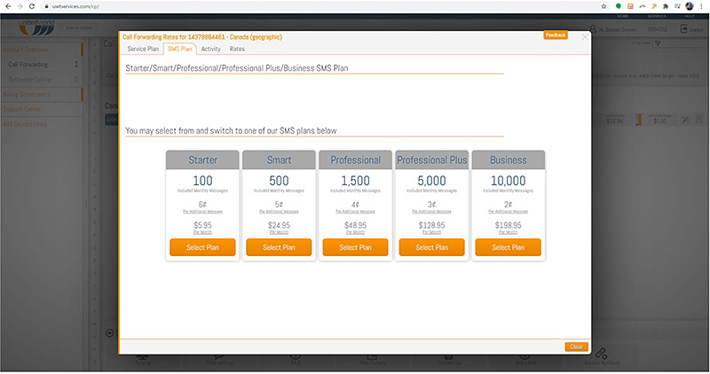Select Plan for Professional Plus tier

pos(432,247)
